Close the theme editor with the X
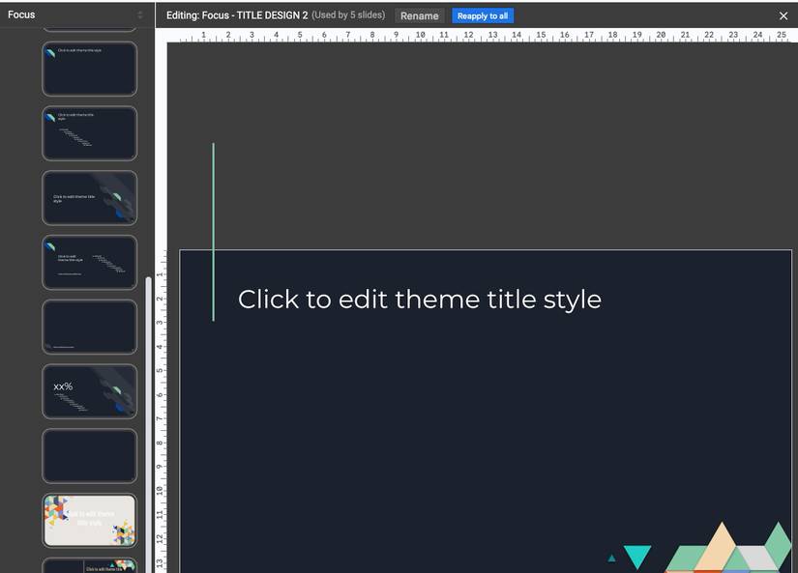 pyautogui.click(x=783, y=15)
